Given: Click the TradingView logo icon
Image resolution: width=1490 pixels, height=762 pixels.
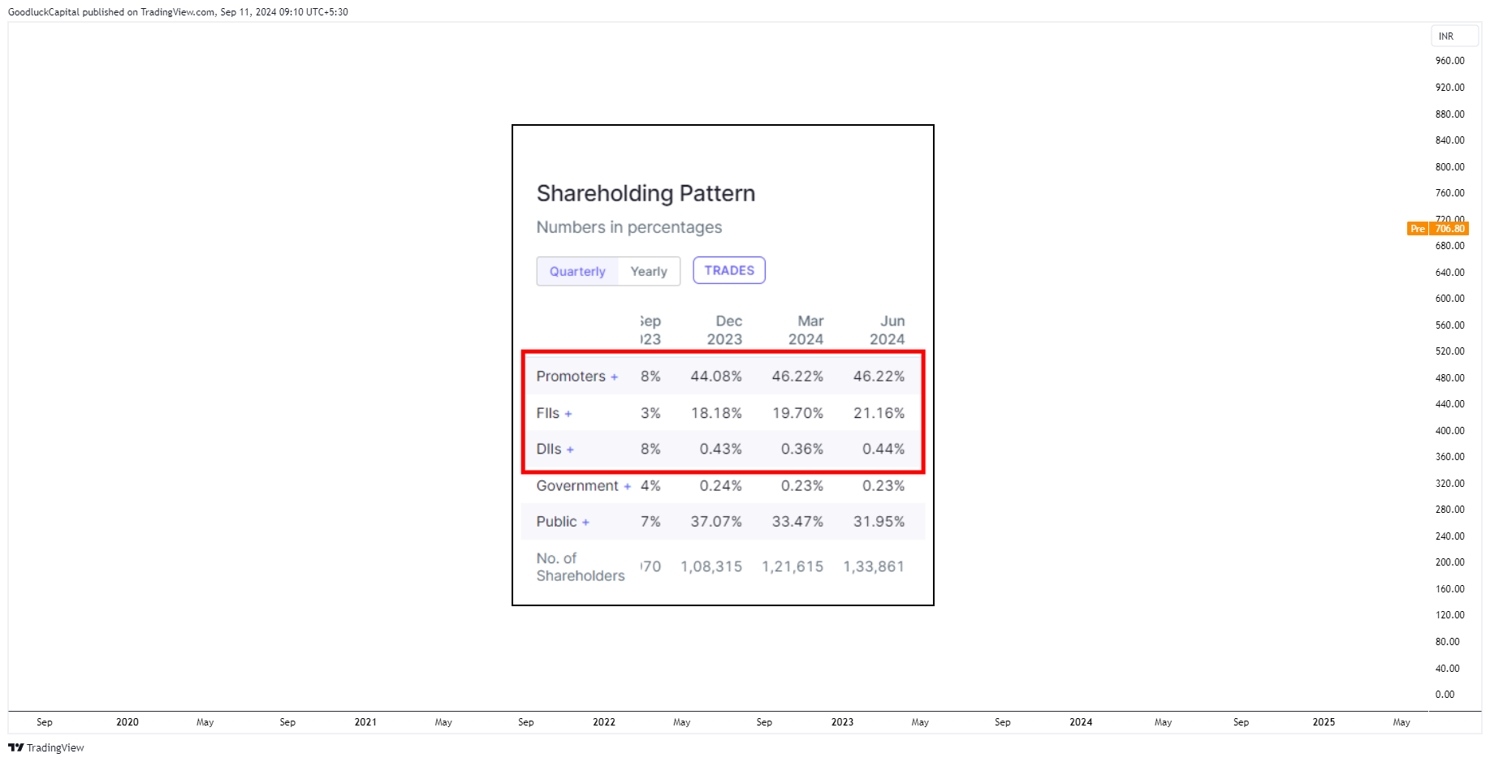Looking at the screenshot, I should [15, 747].
